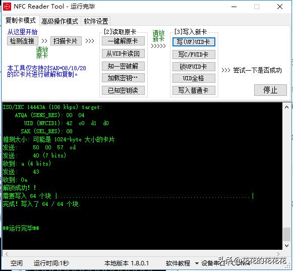The height and width of the screenshot is (271, 293).
Task: Click the UID (NFCID1) console line
Action: pyautogui.click(x=67, y=123)
